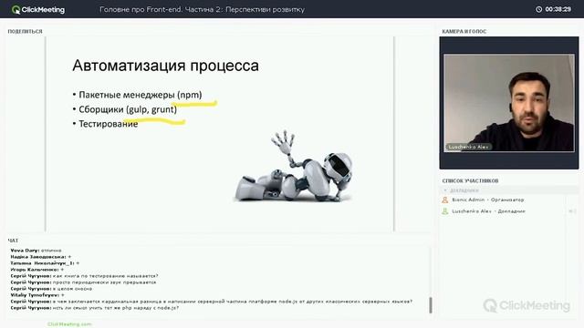Click the bullet Сборщики (gulp, grunt)
584x328 pixels.
coord(125,109)
